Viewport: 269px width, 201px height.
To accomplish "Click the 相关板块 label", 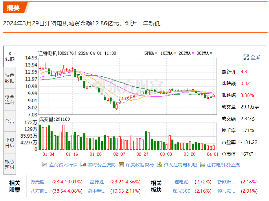I will (156, 186).
